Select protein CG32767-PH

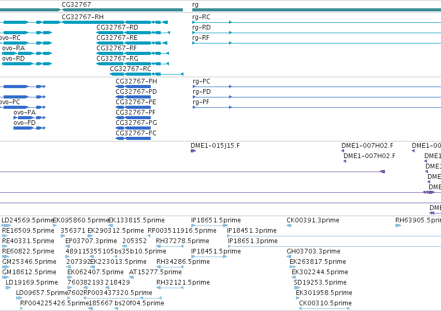[133, 87]
